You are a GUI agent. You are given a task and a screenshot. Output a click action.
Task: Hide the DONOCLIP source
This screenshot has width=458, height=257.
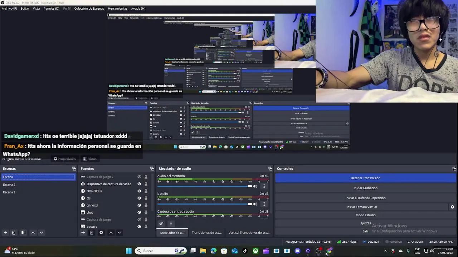(139, 191)
